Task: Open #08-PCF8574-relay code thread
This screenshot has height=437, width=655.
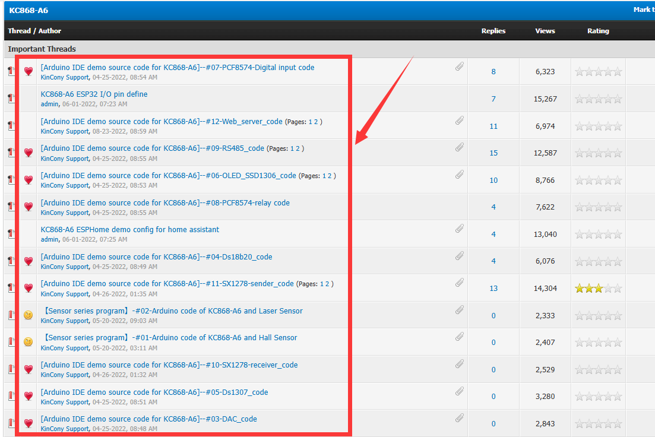Action: pyautogui.click(x=165, y=203)
